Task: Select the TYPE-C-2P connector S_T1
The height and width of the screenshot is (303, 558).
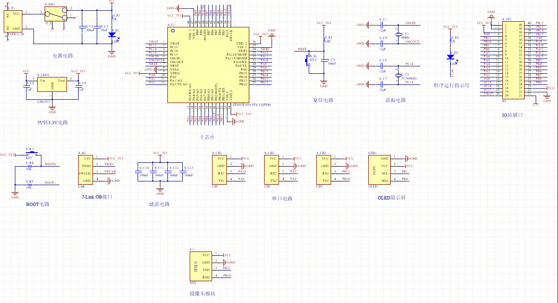Action: pyautogui.click(x=13, y=21)
